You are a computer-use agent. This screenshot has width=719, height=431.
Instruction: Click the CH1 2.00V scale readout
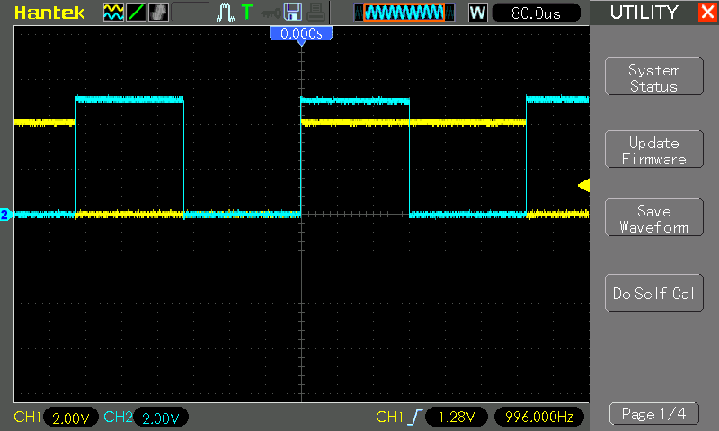click(x=70, y=418)
